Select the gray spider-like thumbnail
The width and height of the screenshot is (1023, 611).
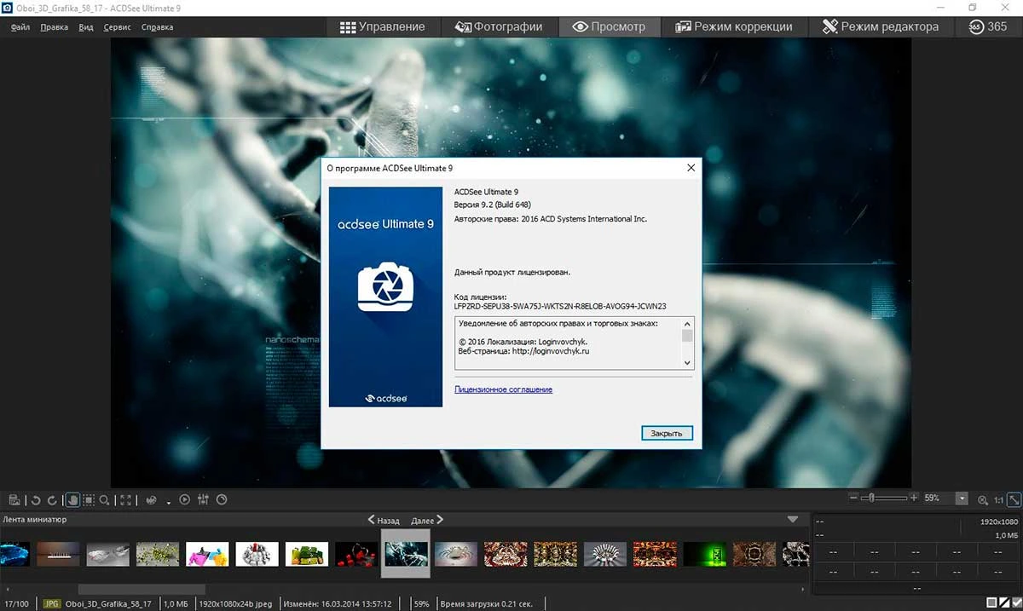pos(456,554)
